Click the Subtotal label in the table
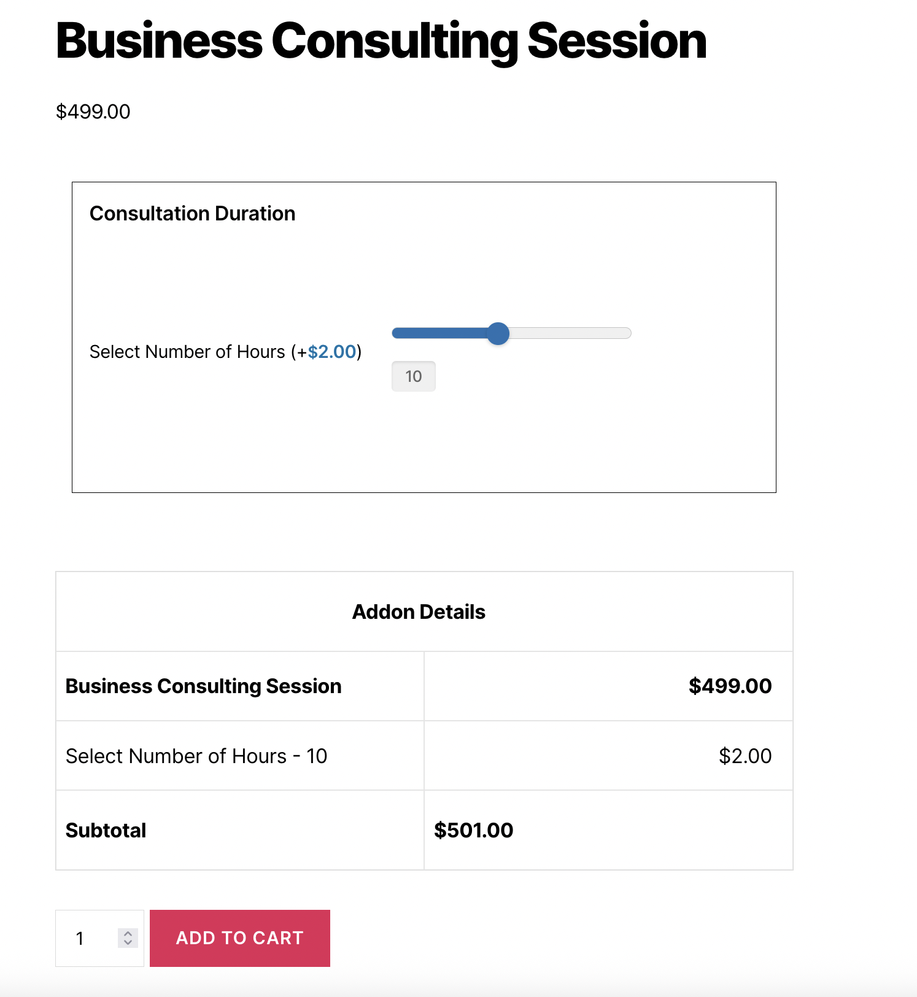The height and width of the screenshot is (997, 917). (x=106, y=831)
